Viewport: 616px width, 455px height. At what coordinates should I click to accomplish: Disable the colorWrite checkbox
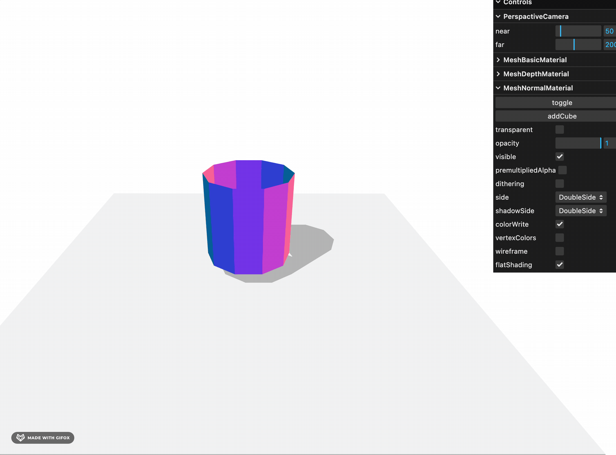(559, 224)
